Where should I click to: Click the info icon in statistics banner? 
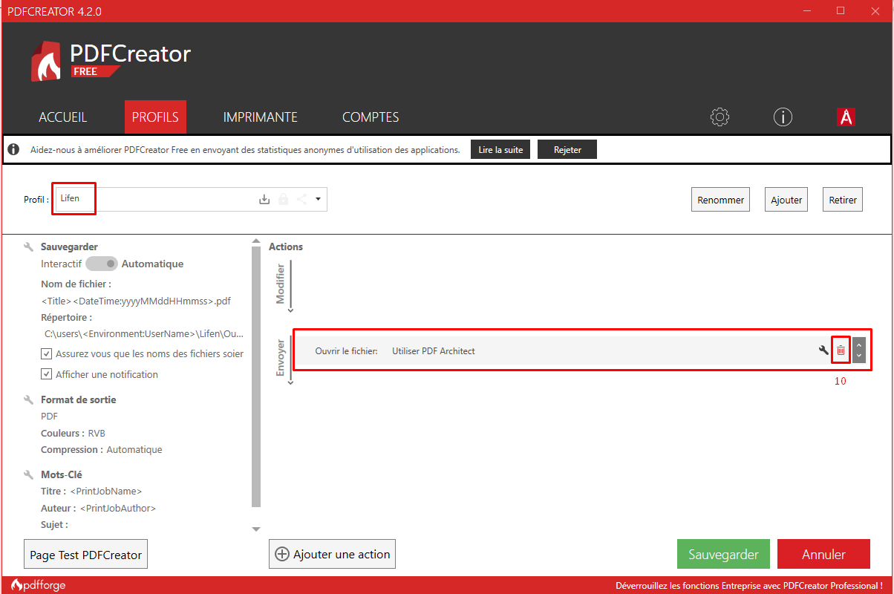[13, 150]
